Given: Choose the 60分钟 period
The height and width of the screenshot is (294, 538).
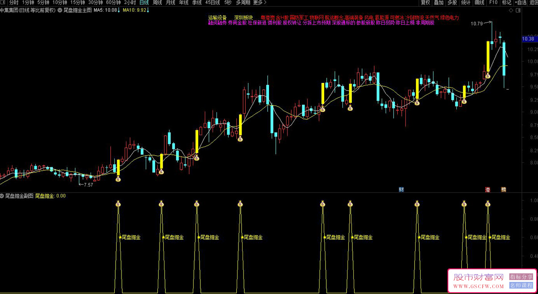Looking at the screenshot, I should (113, 3).
